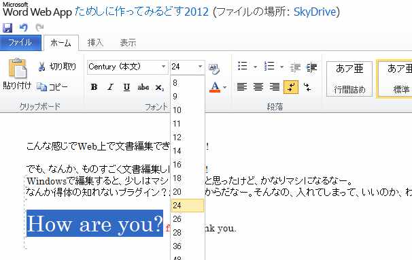412x260 pixels.
Task: Align text to the left
Action: [242, 87]
